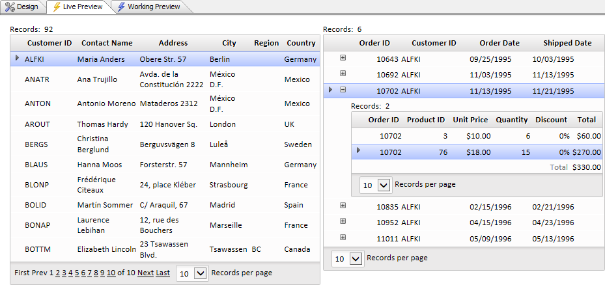Click the Design tab tools icon

click(x=10, y=7)
